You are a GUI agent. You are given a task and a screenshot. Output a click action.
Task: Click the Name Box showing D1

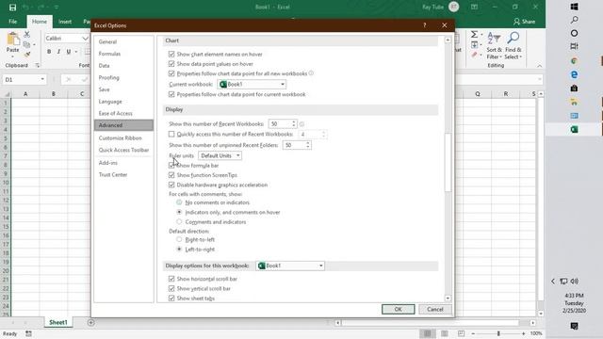click(x=21, y=79)
